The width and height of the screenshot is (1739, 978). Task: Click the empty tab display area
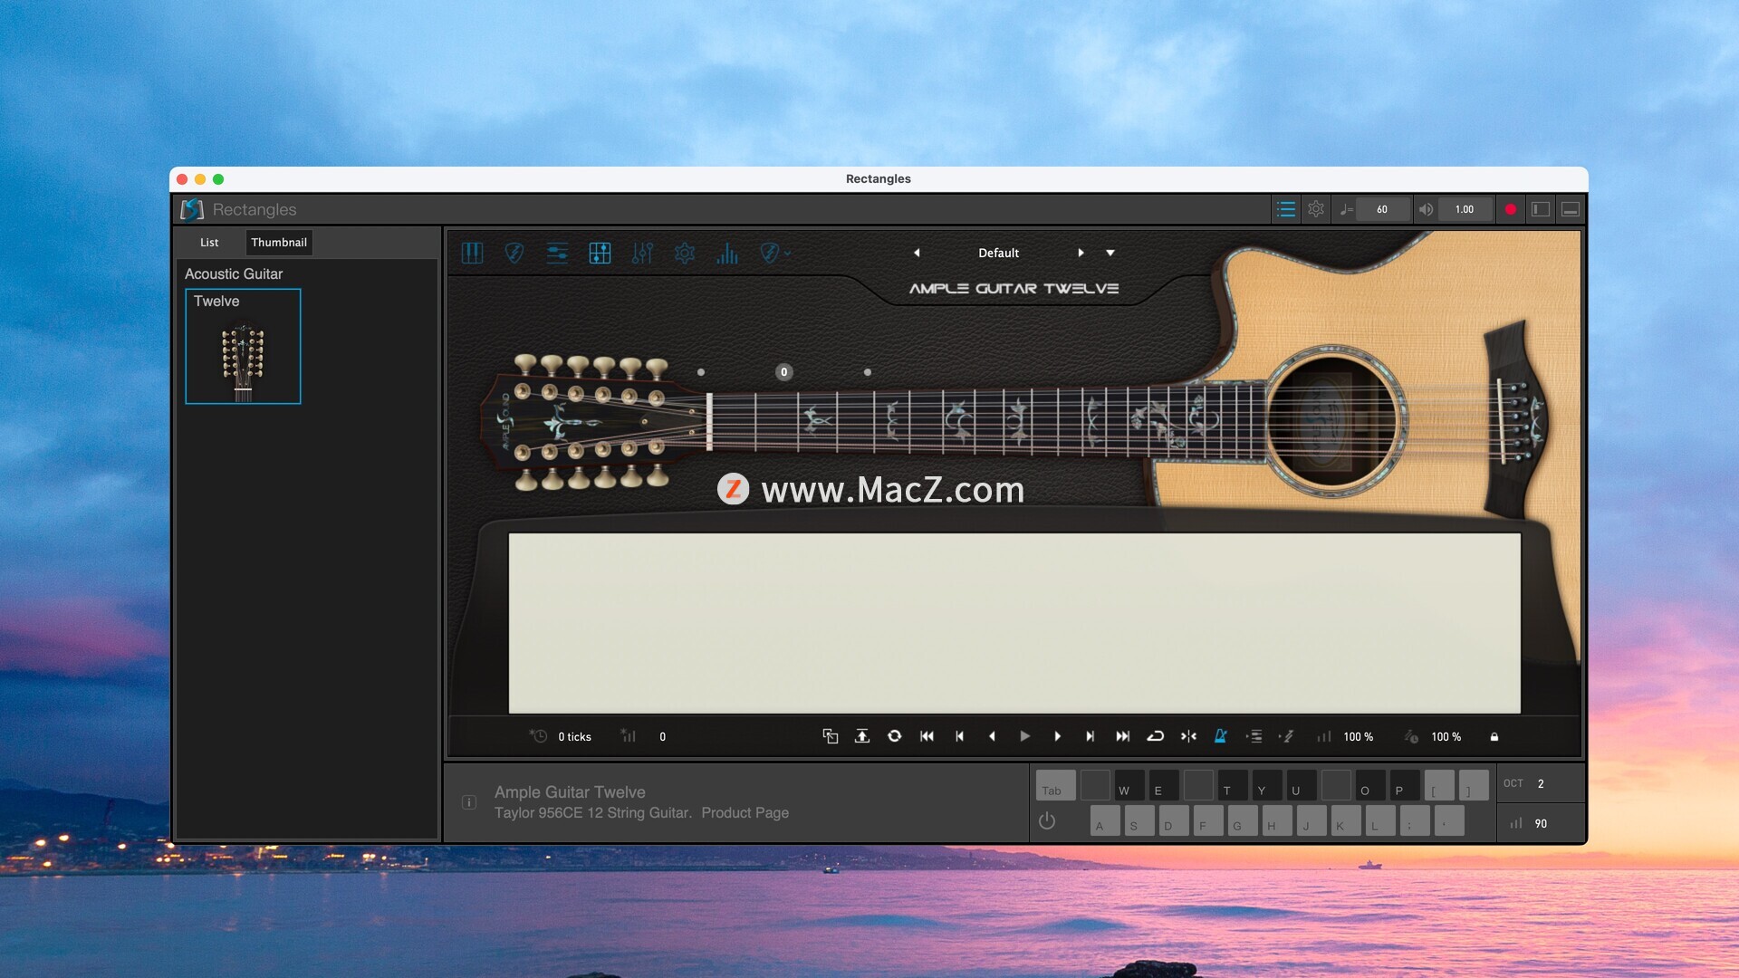[x=1014, y=623]
